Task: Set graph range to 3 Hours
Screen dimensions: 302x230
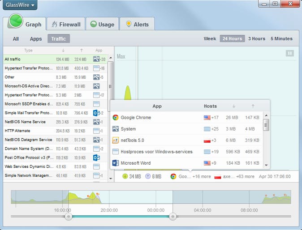Action: [x=257, y=38]
